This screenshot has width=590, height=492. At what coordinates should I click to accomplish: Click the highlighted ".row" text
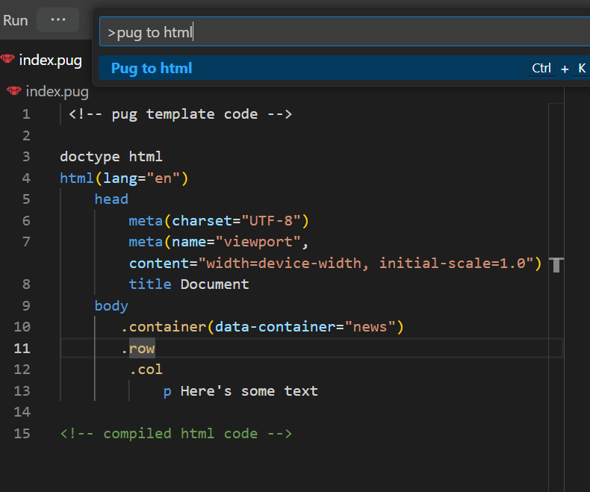tap(140, 349)
